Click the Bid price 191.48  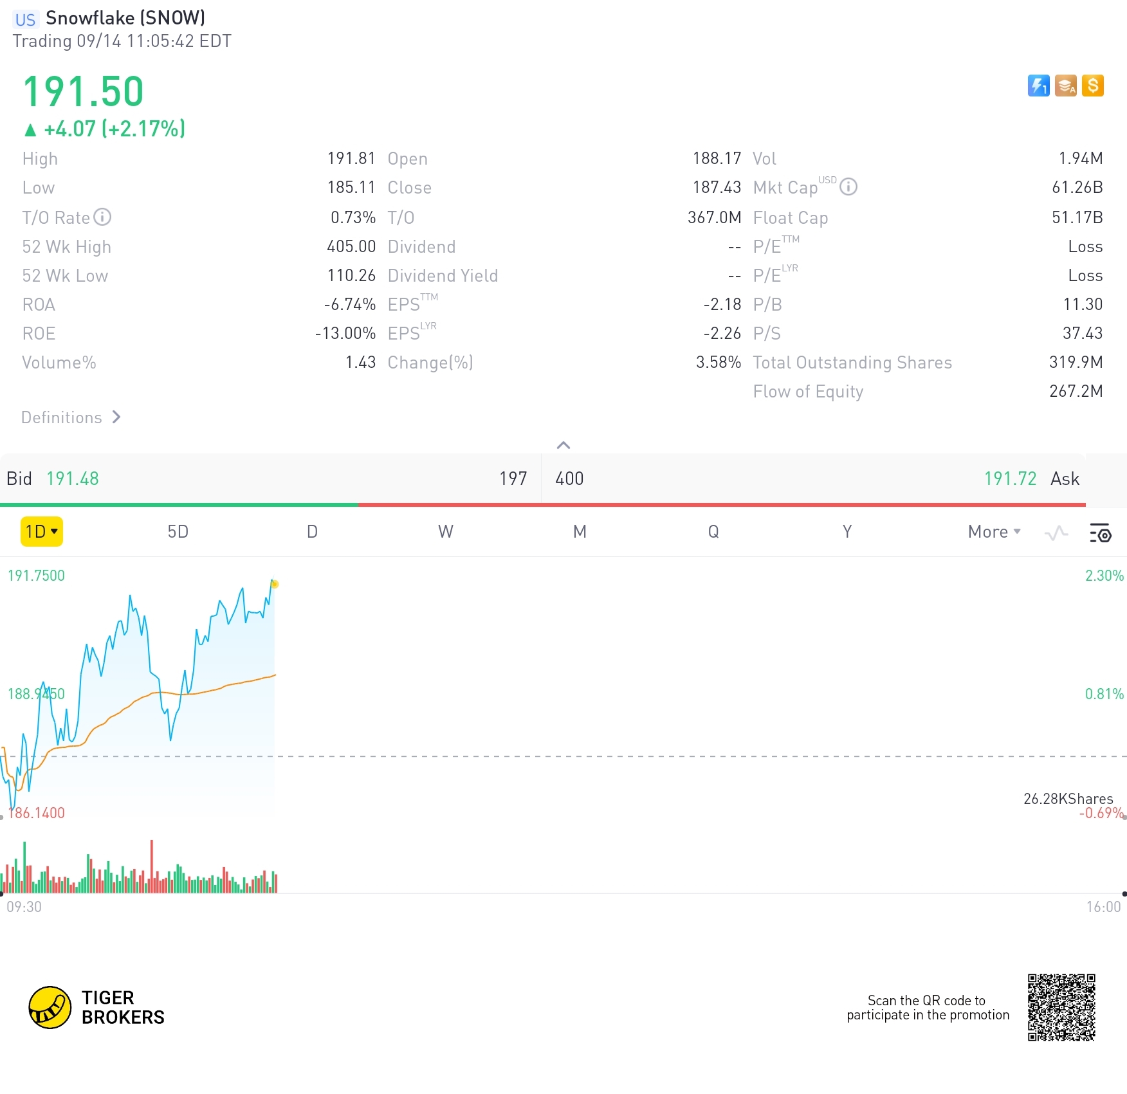73,479
